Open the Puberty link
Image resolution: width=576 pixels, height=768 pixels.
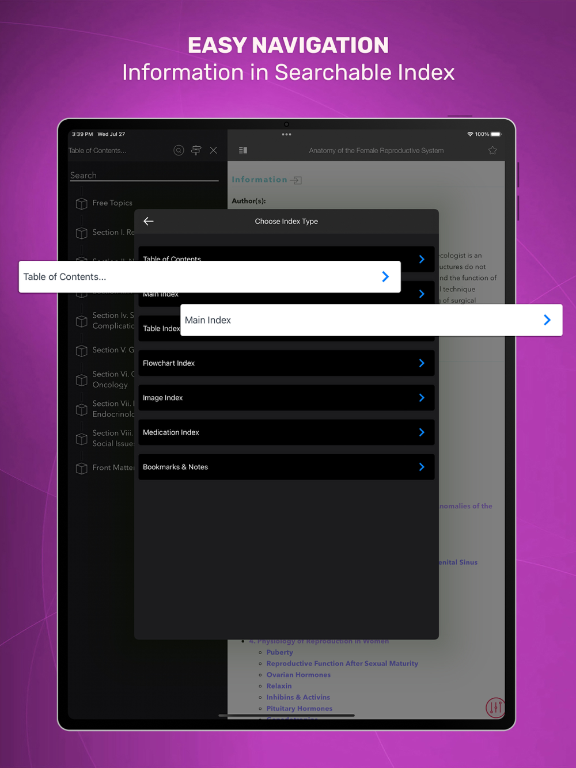click(279, 652)
